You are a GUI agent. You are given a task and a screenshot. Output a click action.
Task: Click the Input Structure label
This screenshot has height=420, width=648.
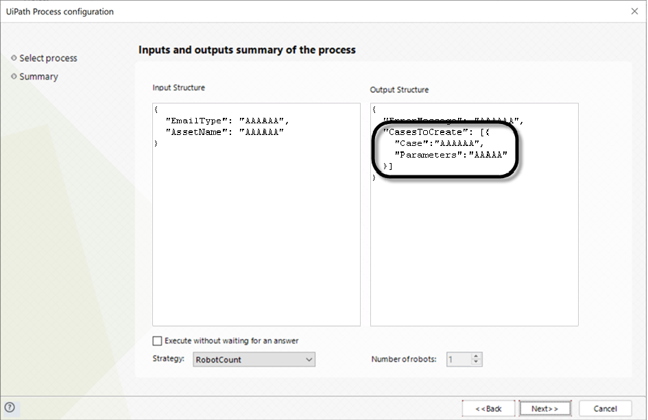pyautogui.click(x=178, y=88)
